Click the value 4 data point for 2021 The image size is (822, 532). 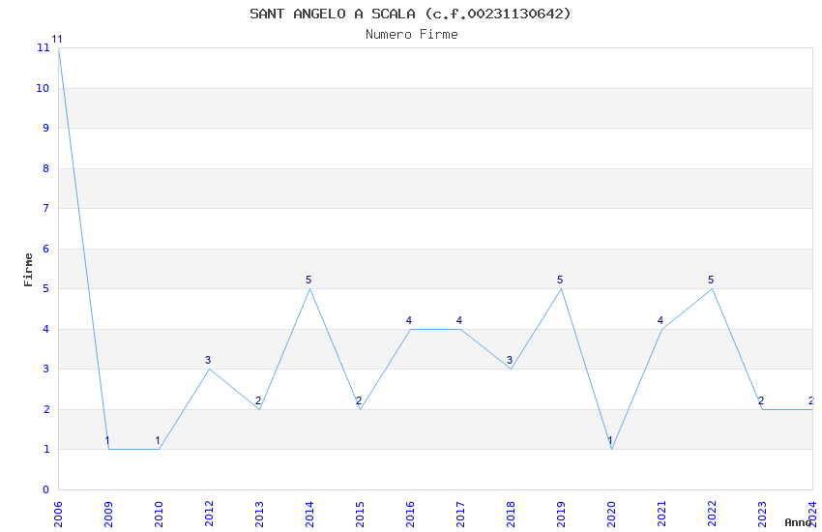tap(662, 329)
